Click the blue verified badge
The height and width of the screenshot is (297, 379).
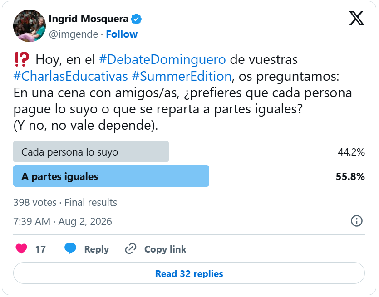pos(136,19)
